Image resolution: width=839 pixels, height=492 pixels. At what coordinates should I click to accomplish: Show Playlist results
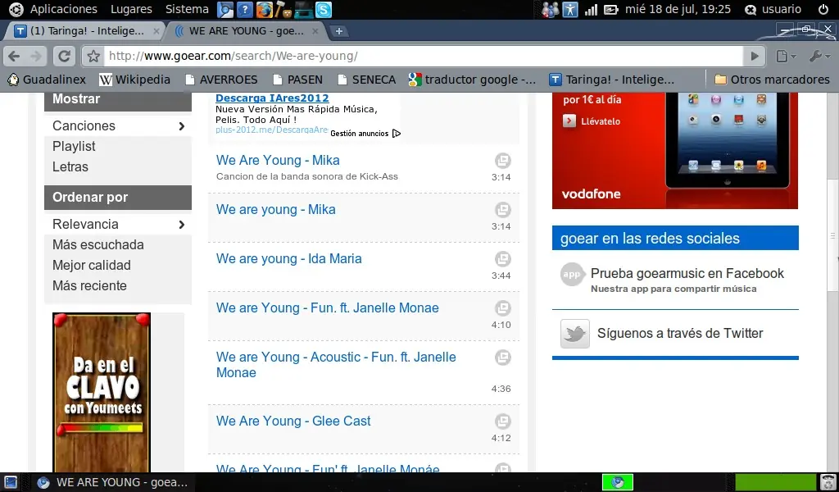[x=74, y=146]
